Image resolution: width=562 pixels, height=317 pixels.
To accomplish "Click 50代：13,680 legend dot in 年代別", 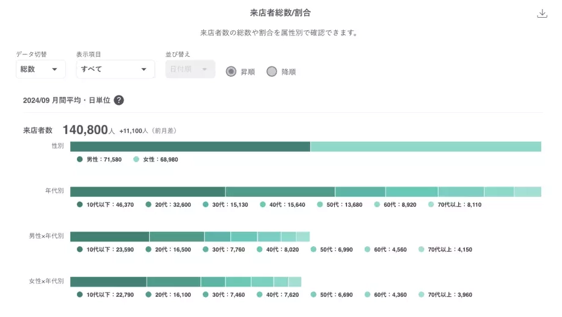I will (x=320, y=204).
